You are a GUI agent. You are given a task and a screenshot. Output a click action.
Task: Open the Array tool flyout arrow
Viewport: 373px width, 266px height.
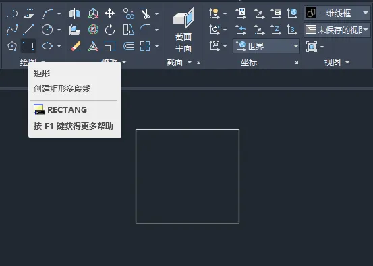click(x=156, y=46)
